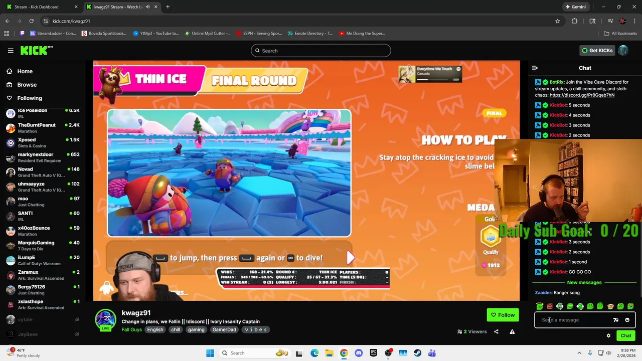Collapse the chat panel arrow icon
Image resolution: width=642 pixels, height=361 pixels.
(x=535, y=68)
